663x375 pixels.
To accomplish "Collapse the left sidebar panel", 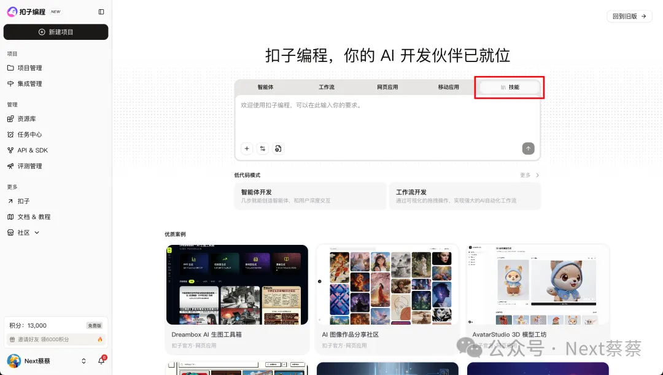I will pyautogui.click(x=101, y=12).
